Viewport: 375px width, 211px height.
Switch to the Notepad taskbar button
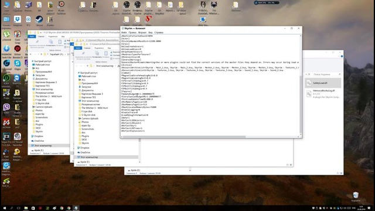click(76, 208)
